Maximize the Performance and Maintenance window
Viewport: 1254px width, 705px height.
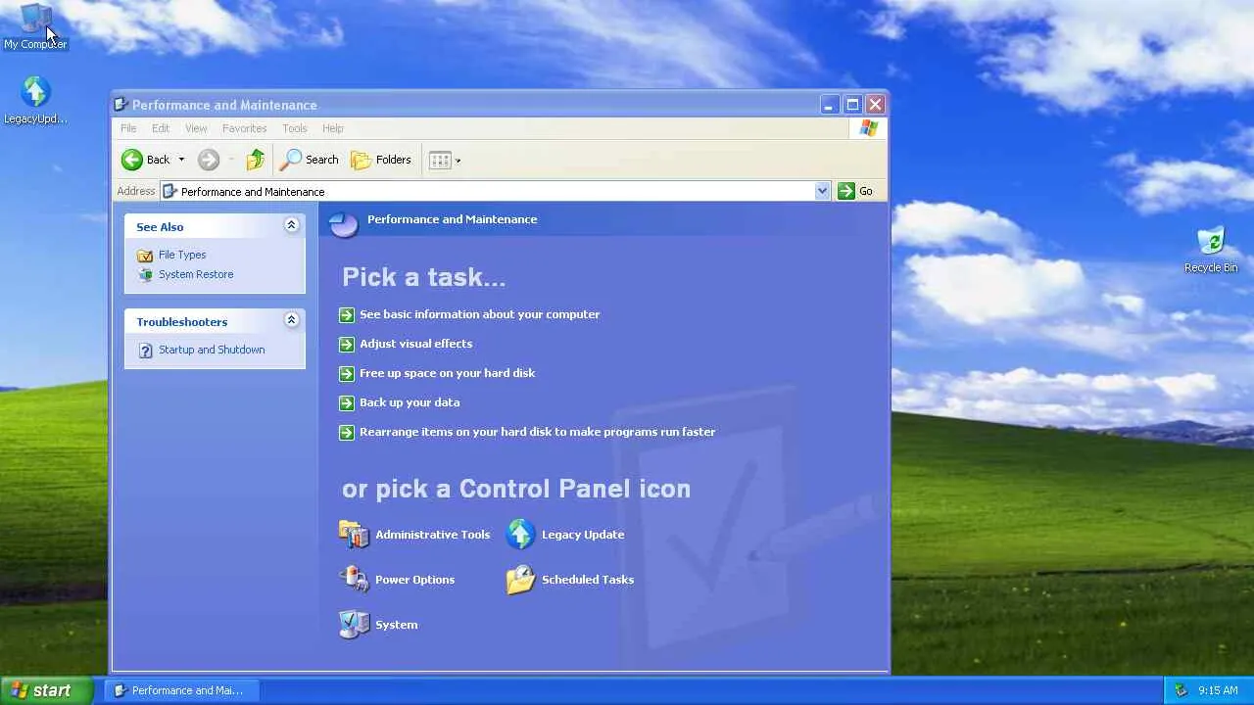852,104
